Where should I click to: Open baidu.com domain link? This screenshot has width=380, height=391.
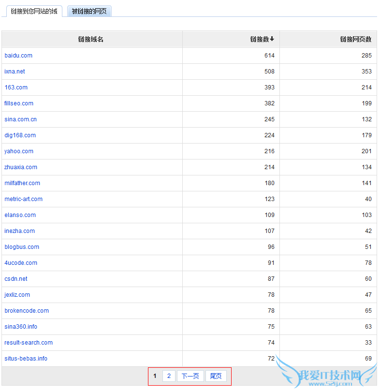(x=18, y=56)
